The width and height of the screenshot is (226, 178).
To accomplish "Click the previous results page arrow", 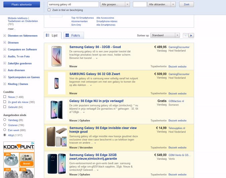I will coord(186,35).
